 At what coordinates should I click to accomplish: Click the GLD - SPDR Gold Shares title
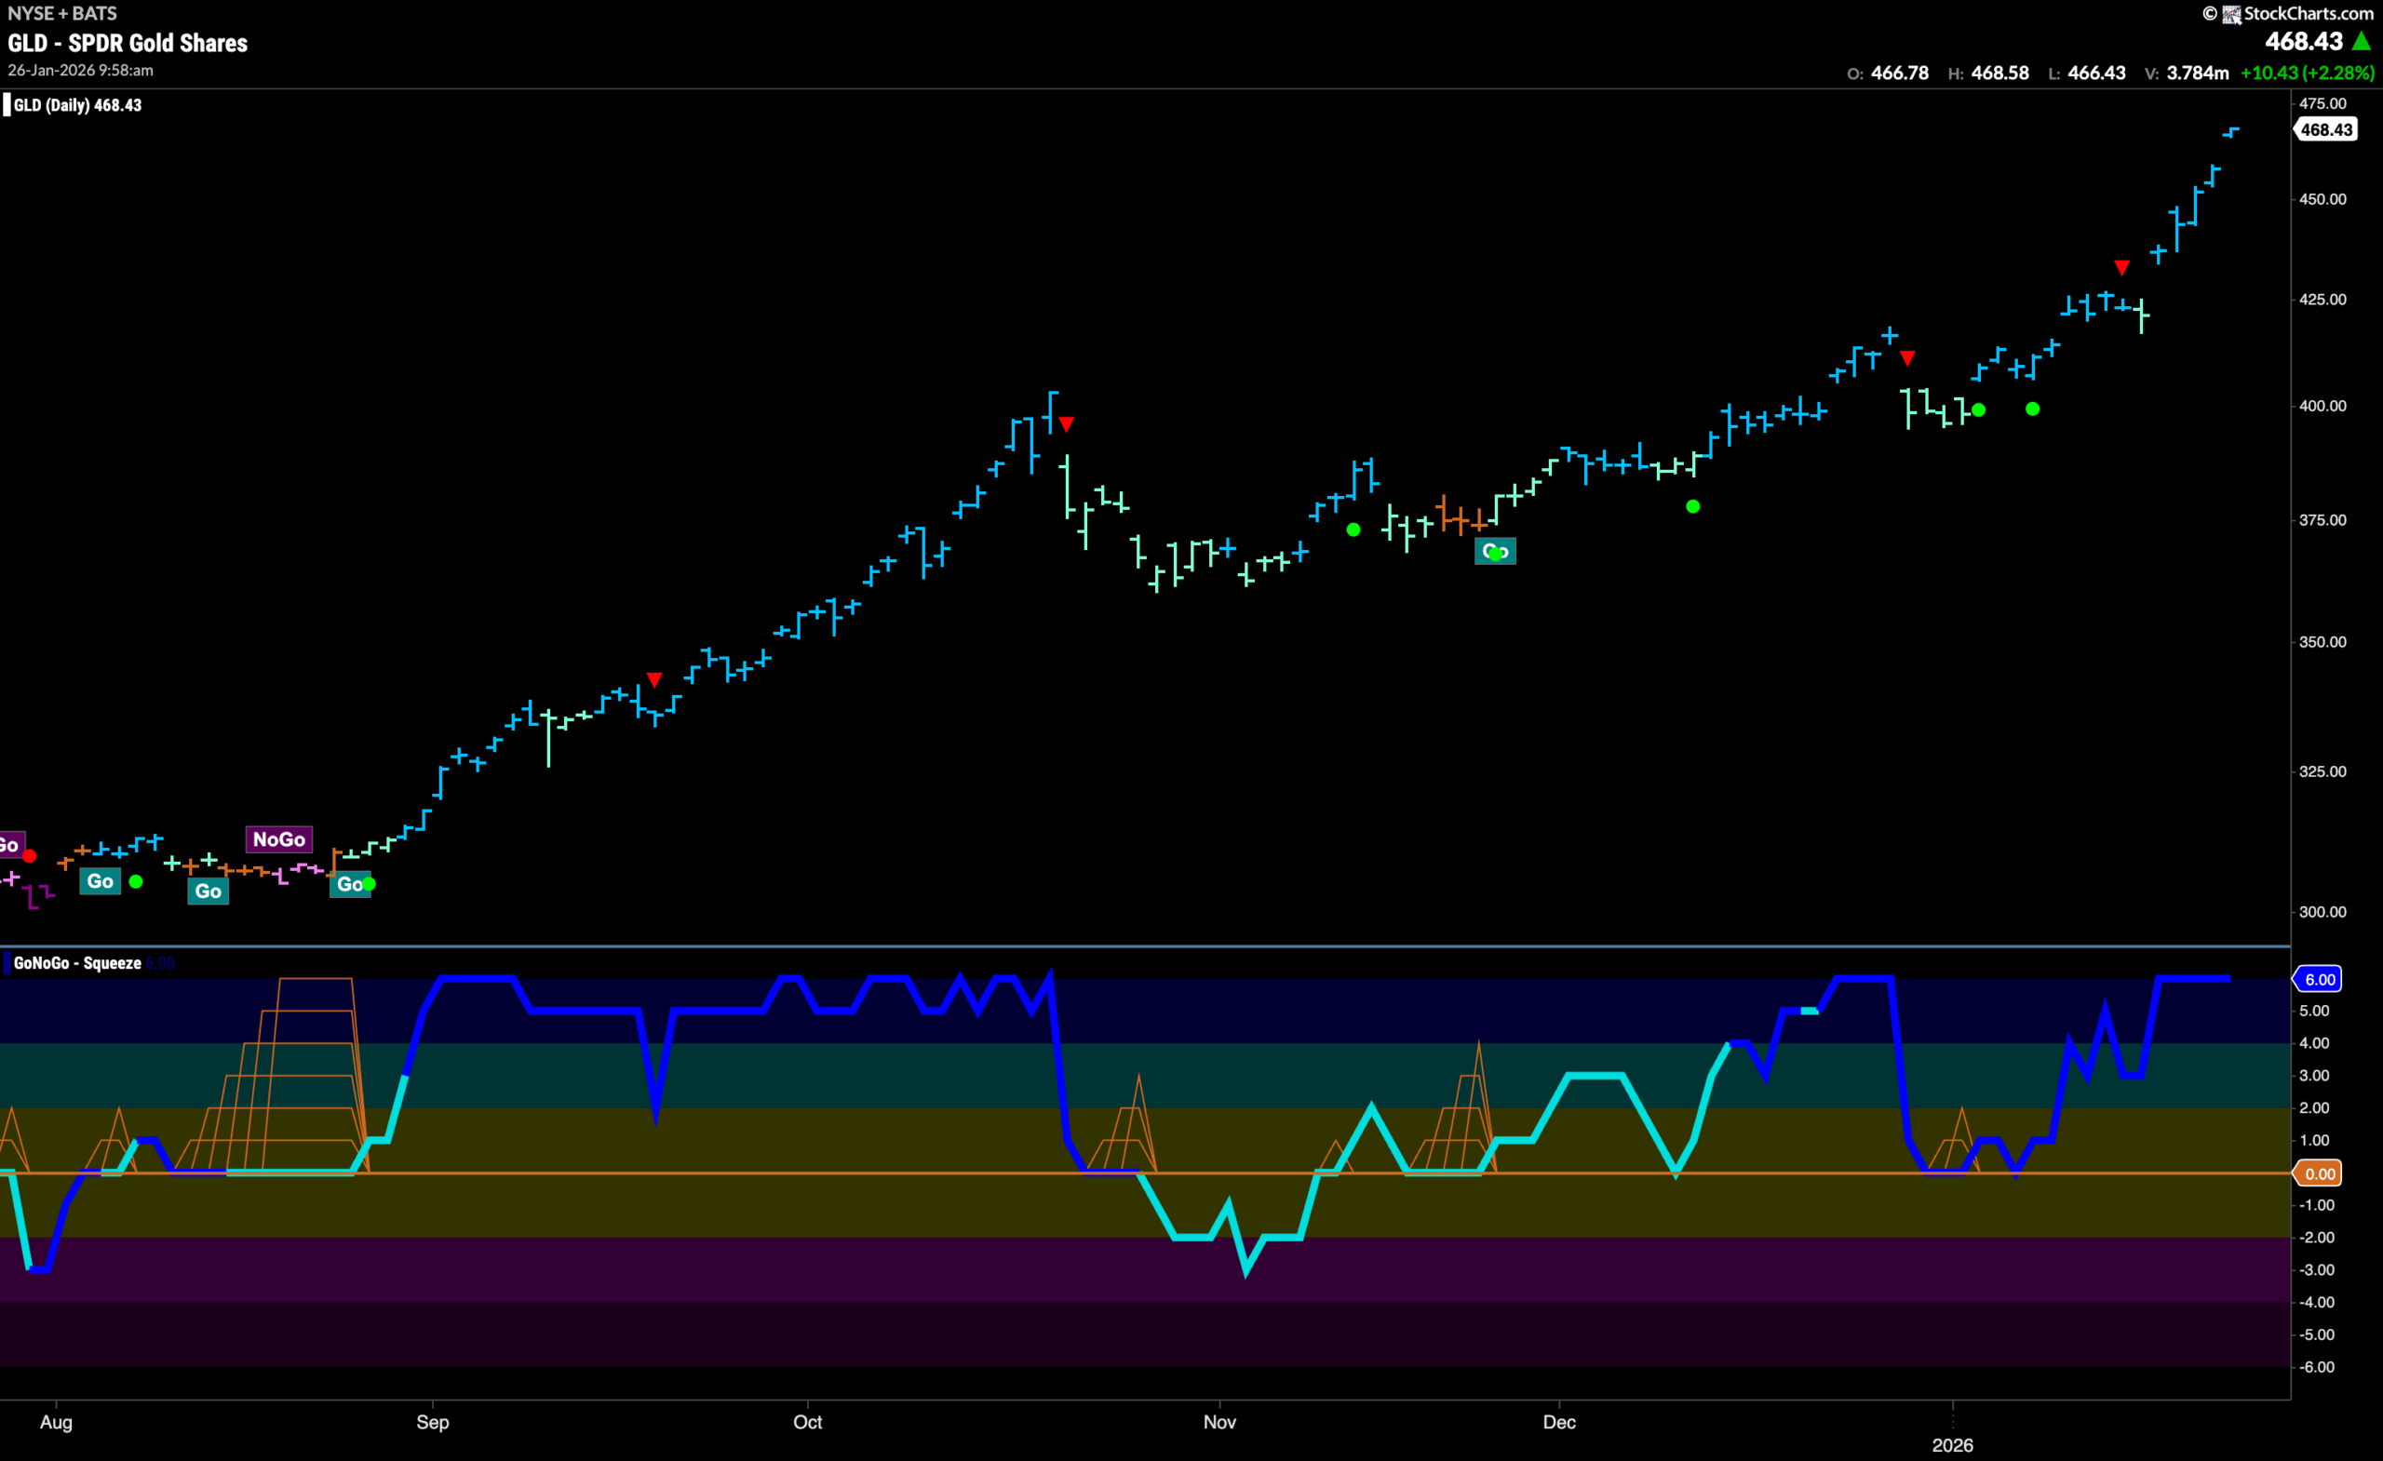[128, 44]
